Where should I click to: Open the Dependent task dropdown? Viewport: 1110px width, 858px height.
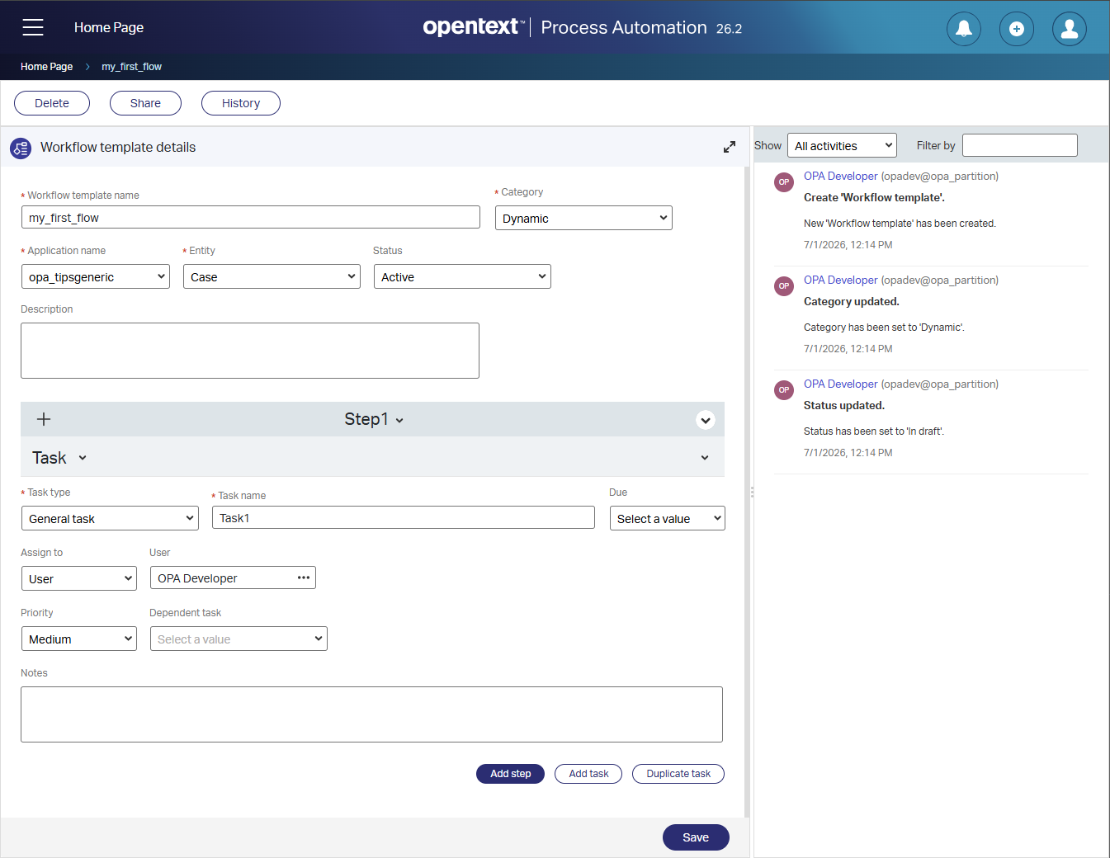[x=239, y=639]
